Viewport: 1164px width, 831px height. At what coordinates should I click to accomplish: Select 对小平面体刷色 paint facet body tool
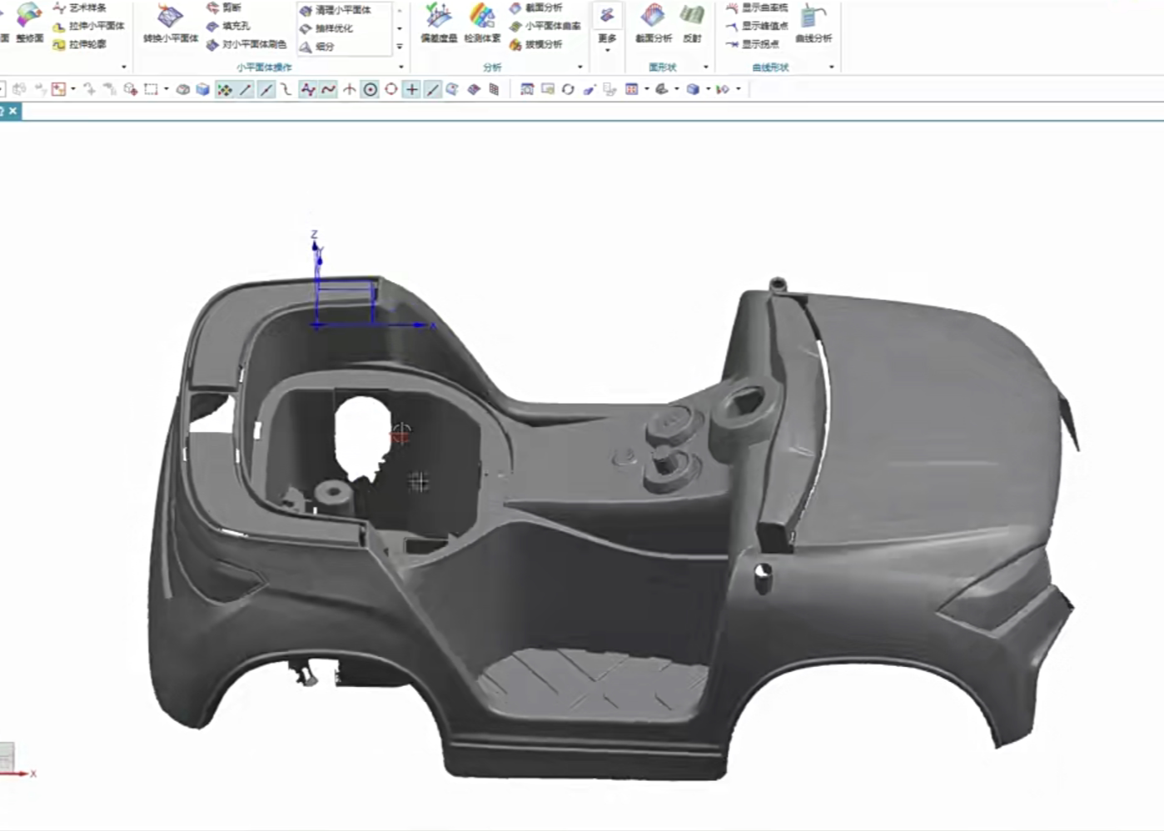tap(246, 45)
